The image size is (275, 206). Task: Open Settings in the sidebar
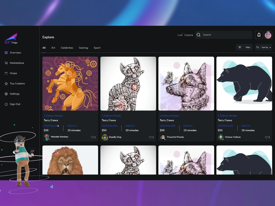[15, 94]
